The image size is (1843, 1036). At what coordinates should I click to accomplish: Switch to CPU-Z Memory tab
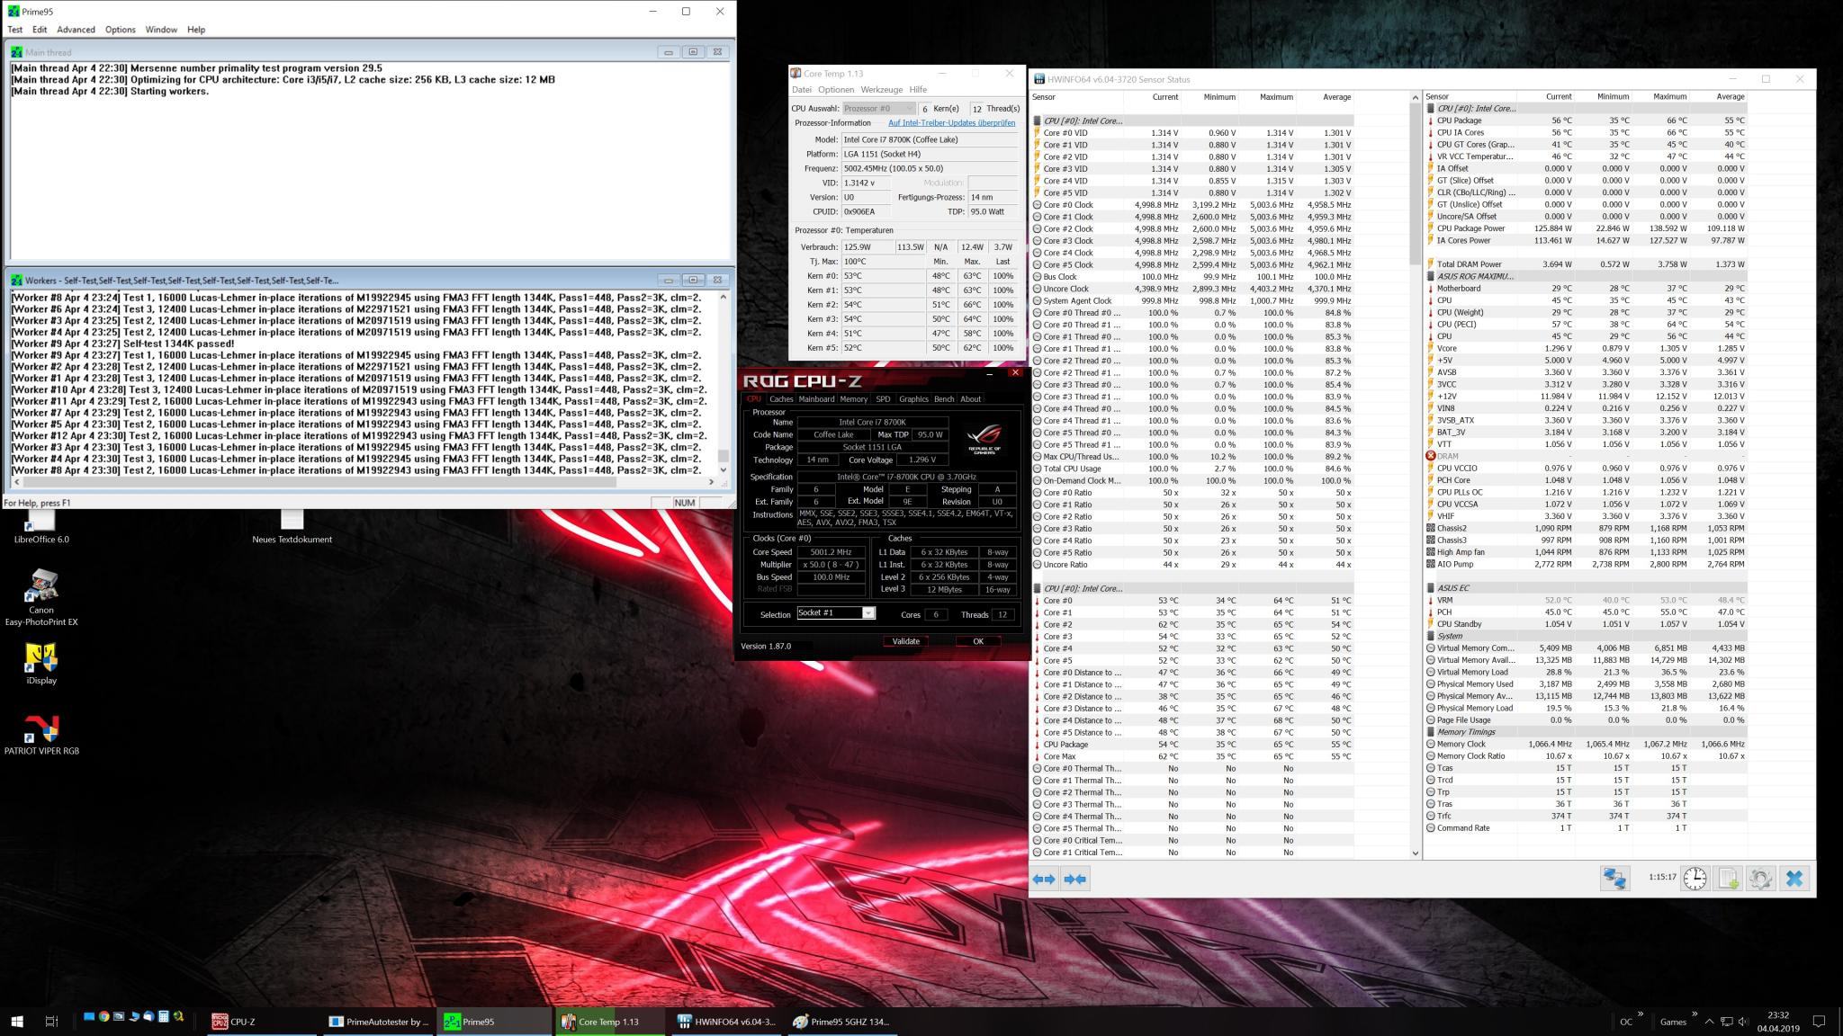point(853,399)
